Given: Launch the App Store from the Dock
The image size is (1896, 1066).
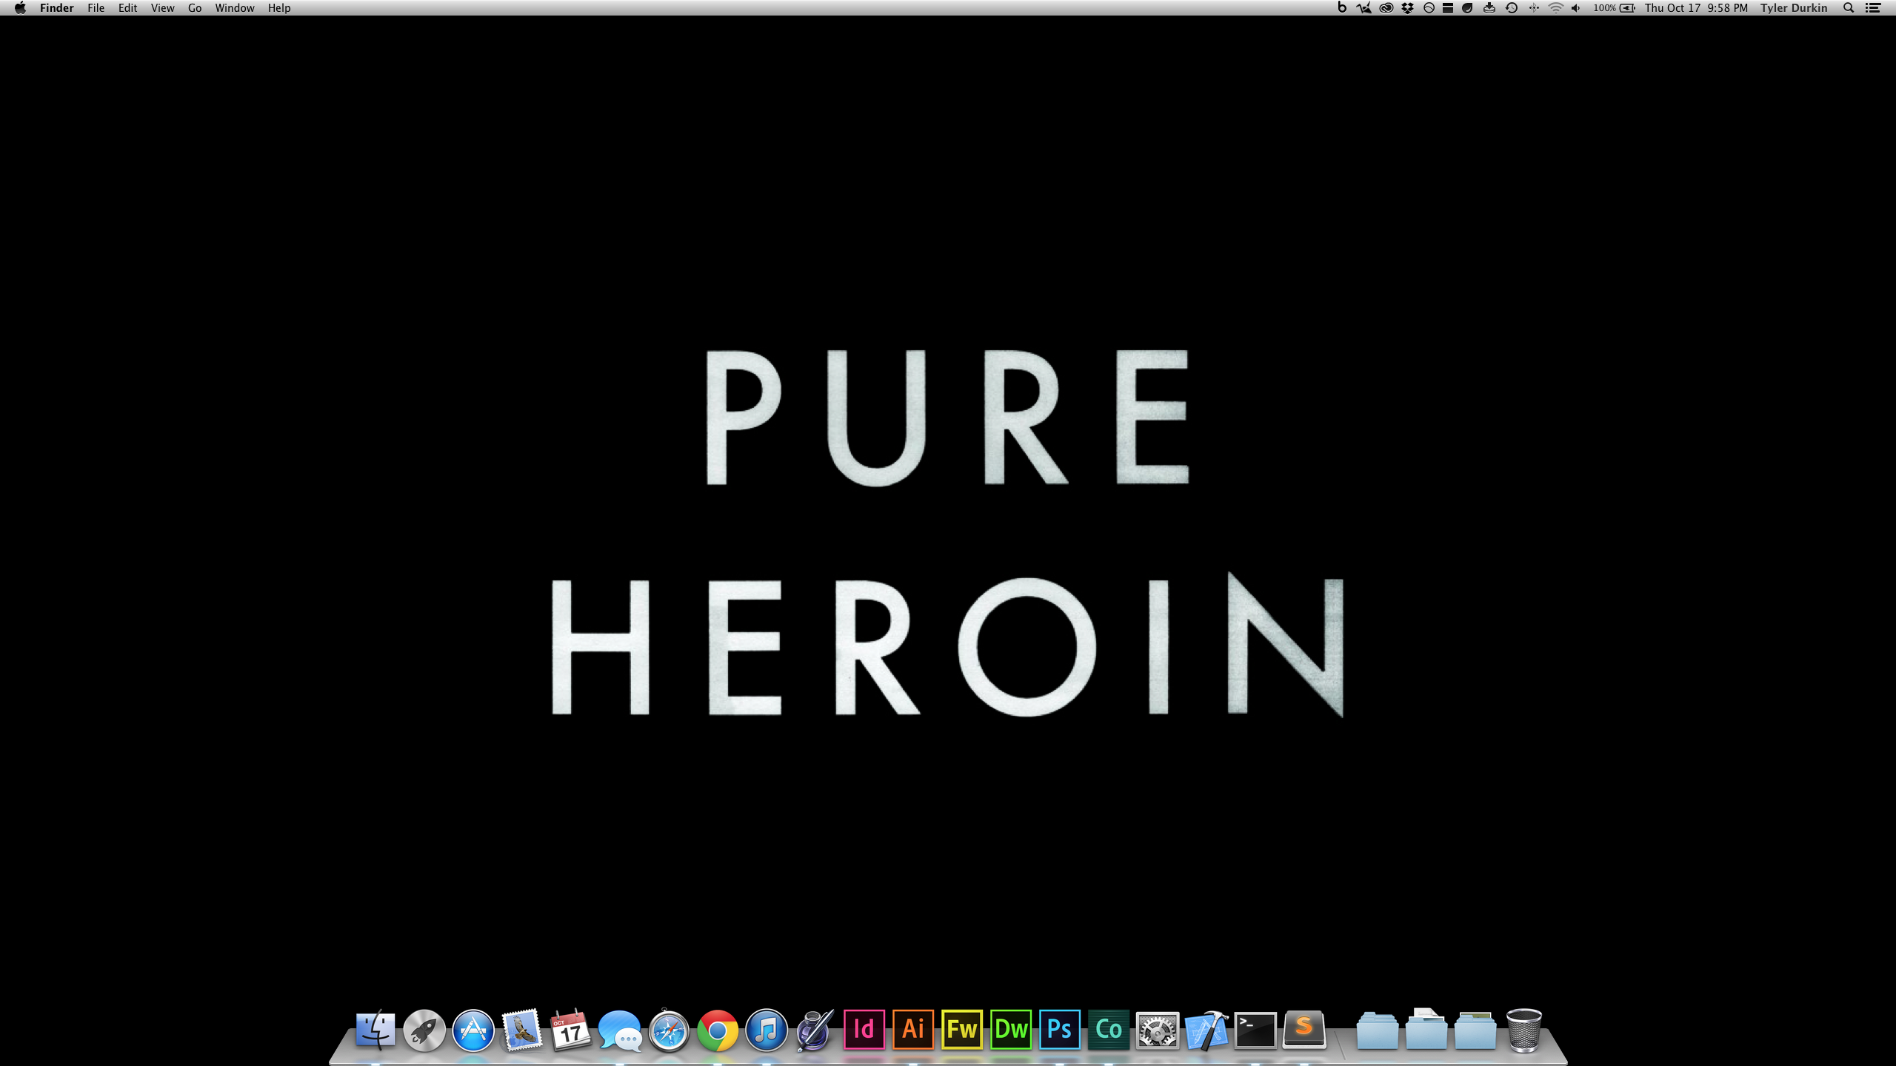Looking at the screenshot, I should [x=473, y=1030].
